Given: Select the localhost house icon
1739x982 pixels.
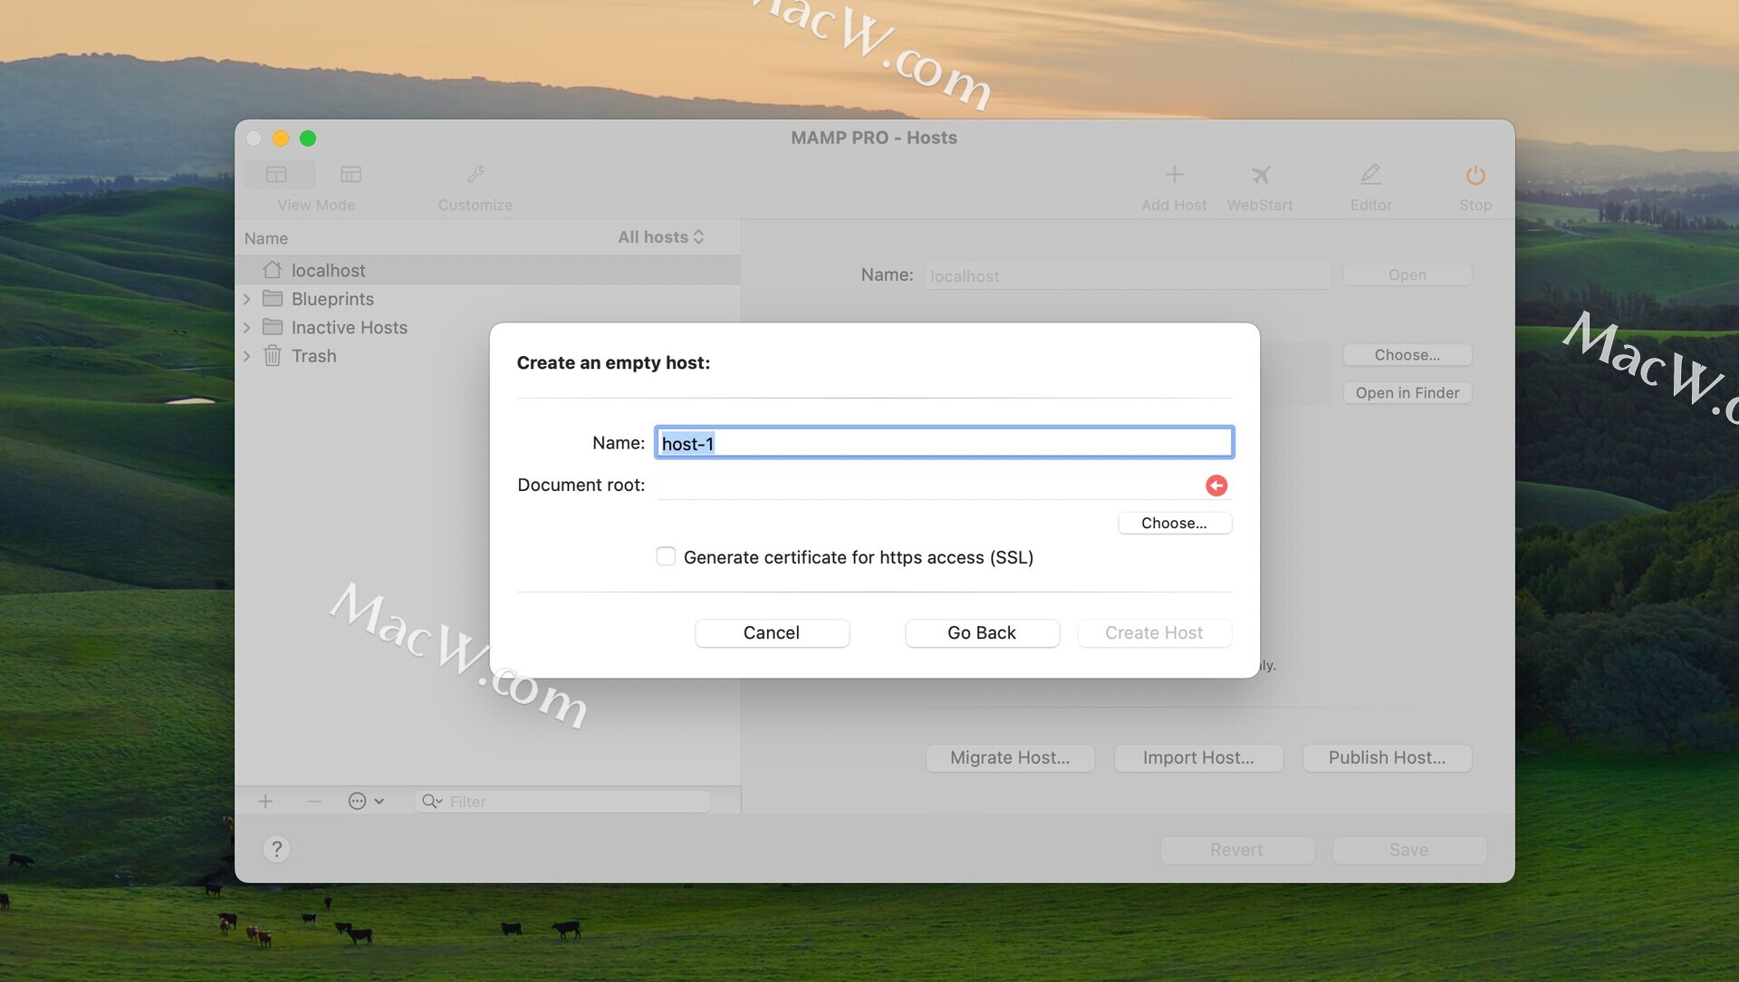Looking at the screenshot, I should tap(272, 270).
